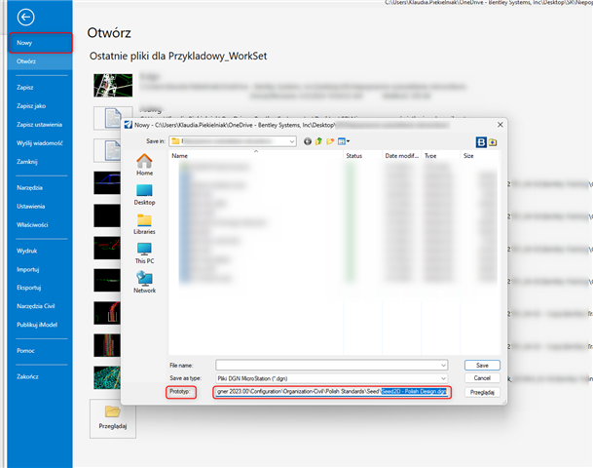593x468 pixels.
Task: Open Libraries in the places bar
Action: [144, 224]
